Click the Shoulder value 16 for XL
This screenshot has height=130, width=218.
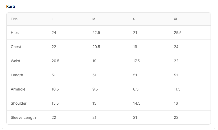pos(176,103)
